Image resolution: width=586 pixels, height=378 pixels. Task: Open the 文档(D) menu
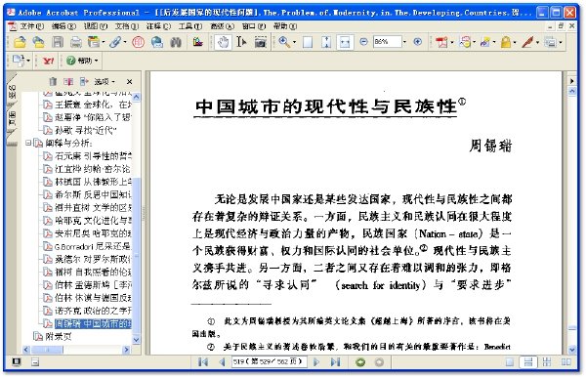click(126, 26)
